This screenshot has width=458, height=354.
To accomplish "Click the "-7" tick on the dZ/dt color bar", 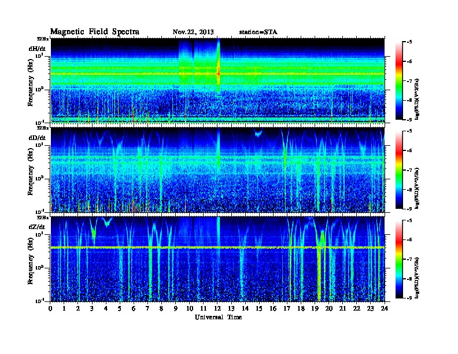I will coord(409,259).
